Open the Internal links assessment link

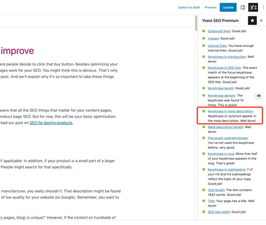click(x=218, y=46)
